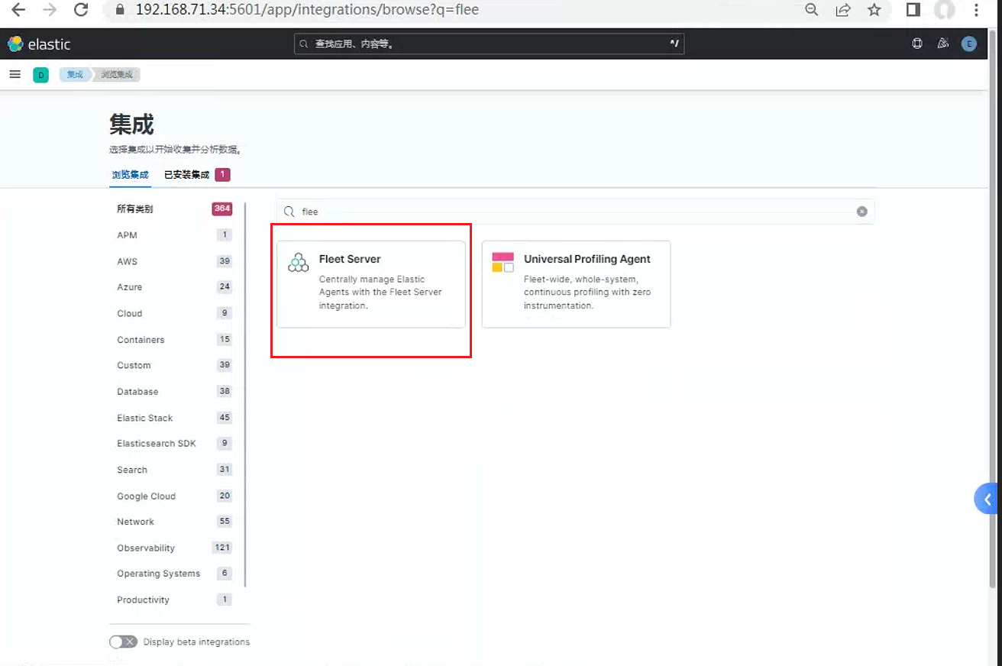Switch to the 浏览集成 tab

(130, 175)
